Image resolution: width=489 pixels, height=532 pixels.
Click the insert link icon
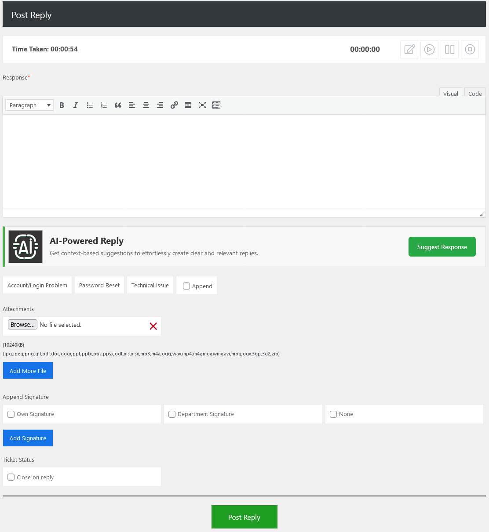coord(174,105)
